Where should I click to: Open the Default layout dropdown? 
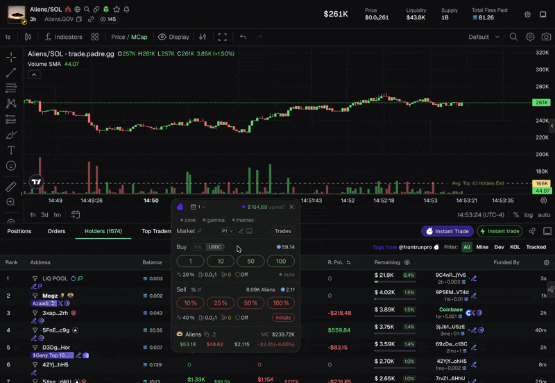[x=484, y=37]
